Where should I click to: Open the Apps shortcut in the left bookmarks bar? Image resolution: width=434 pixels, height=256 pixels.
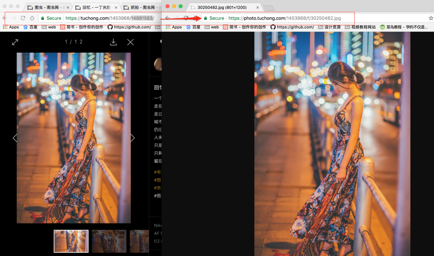(10, 27)
